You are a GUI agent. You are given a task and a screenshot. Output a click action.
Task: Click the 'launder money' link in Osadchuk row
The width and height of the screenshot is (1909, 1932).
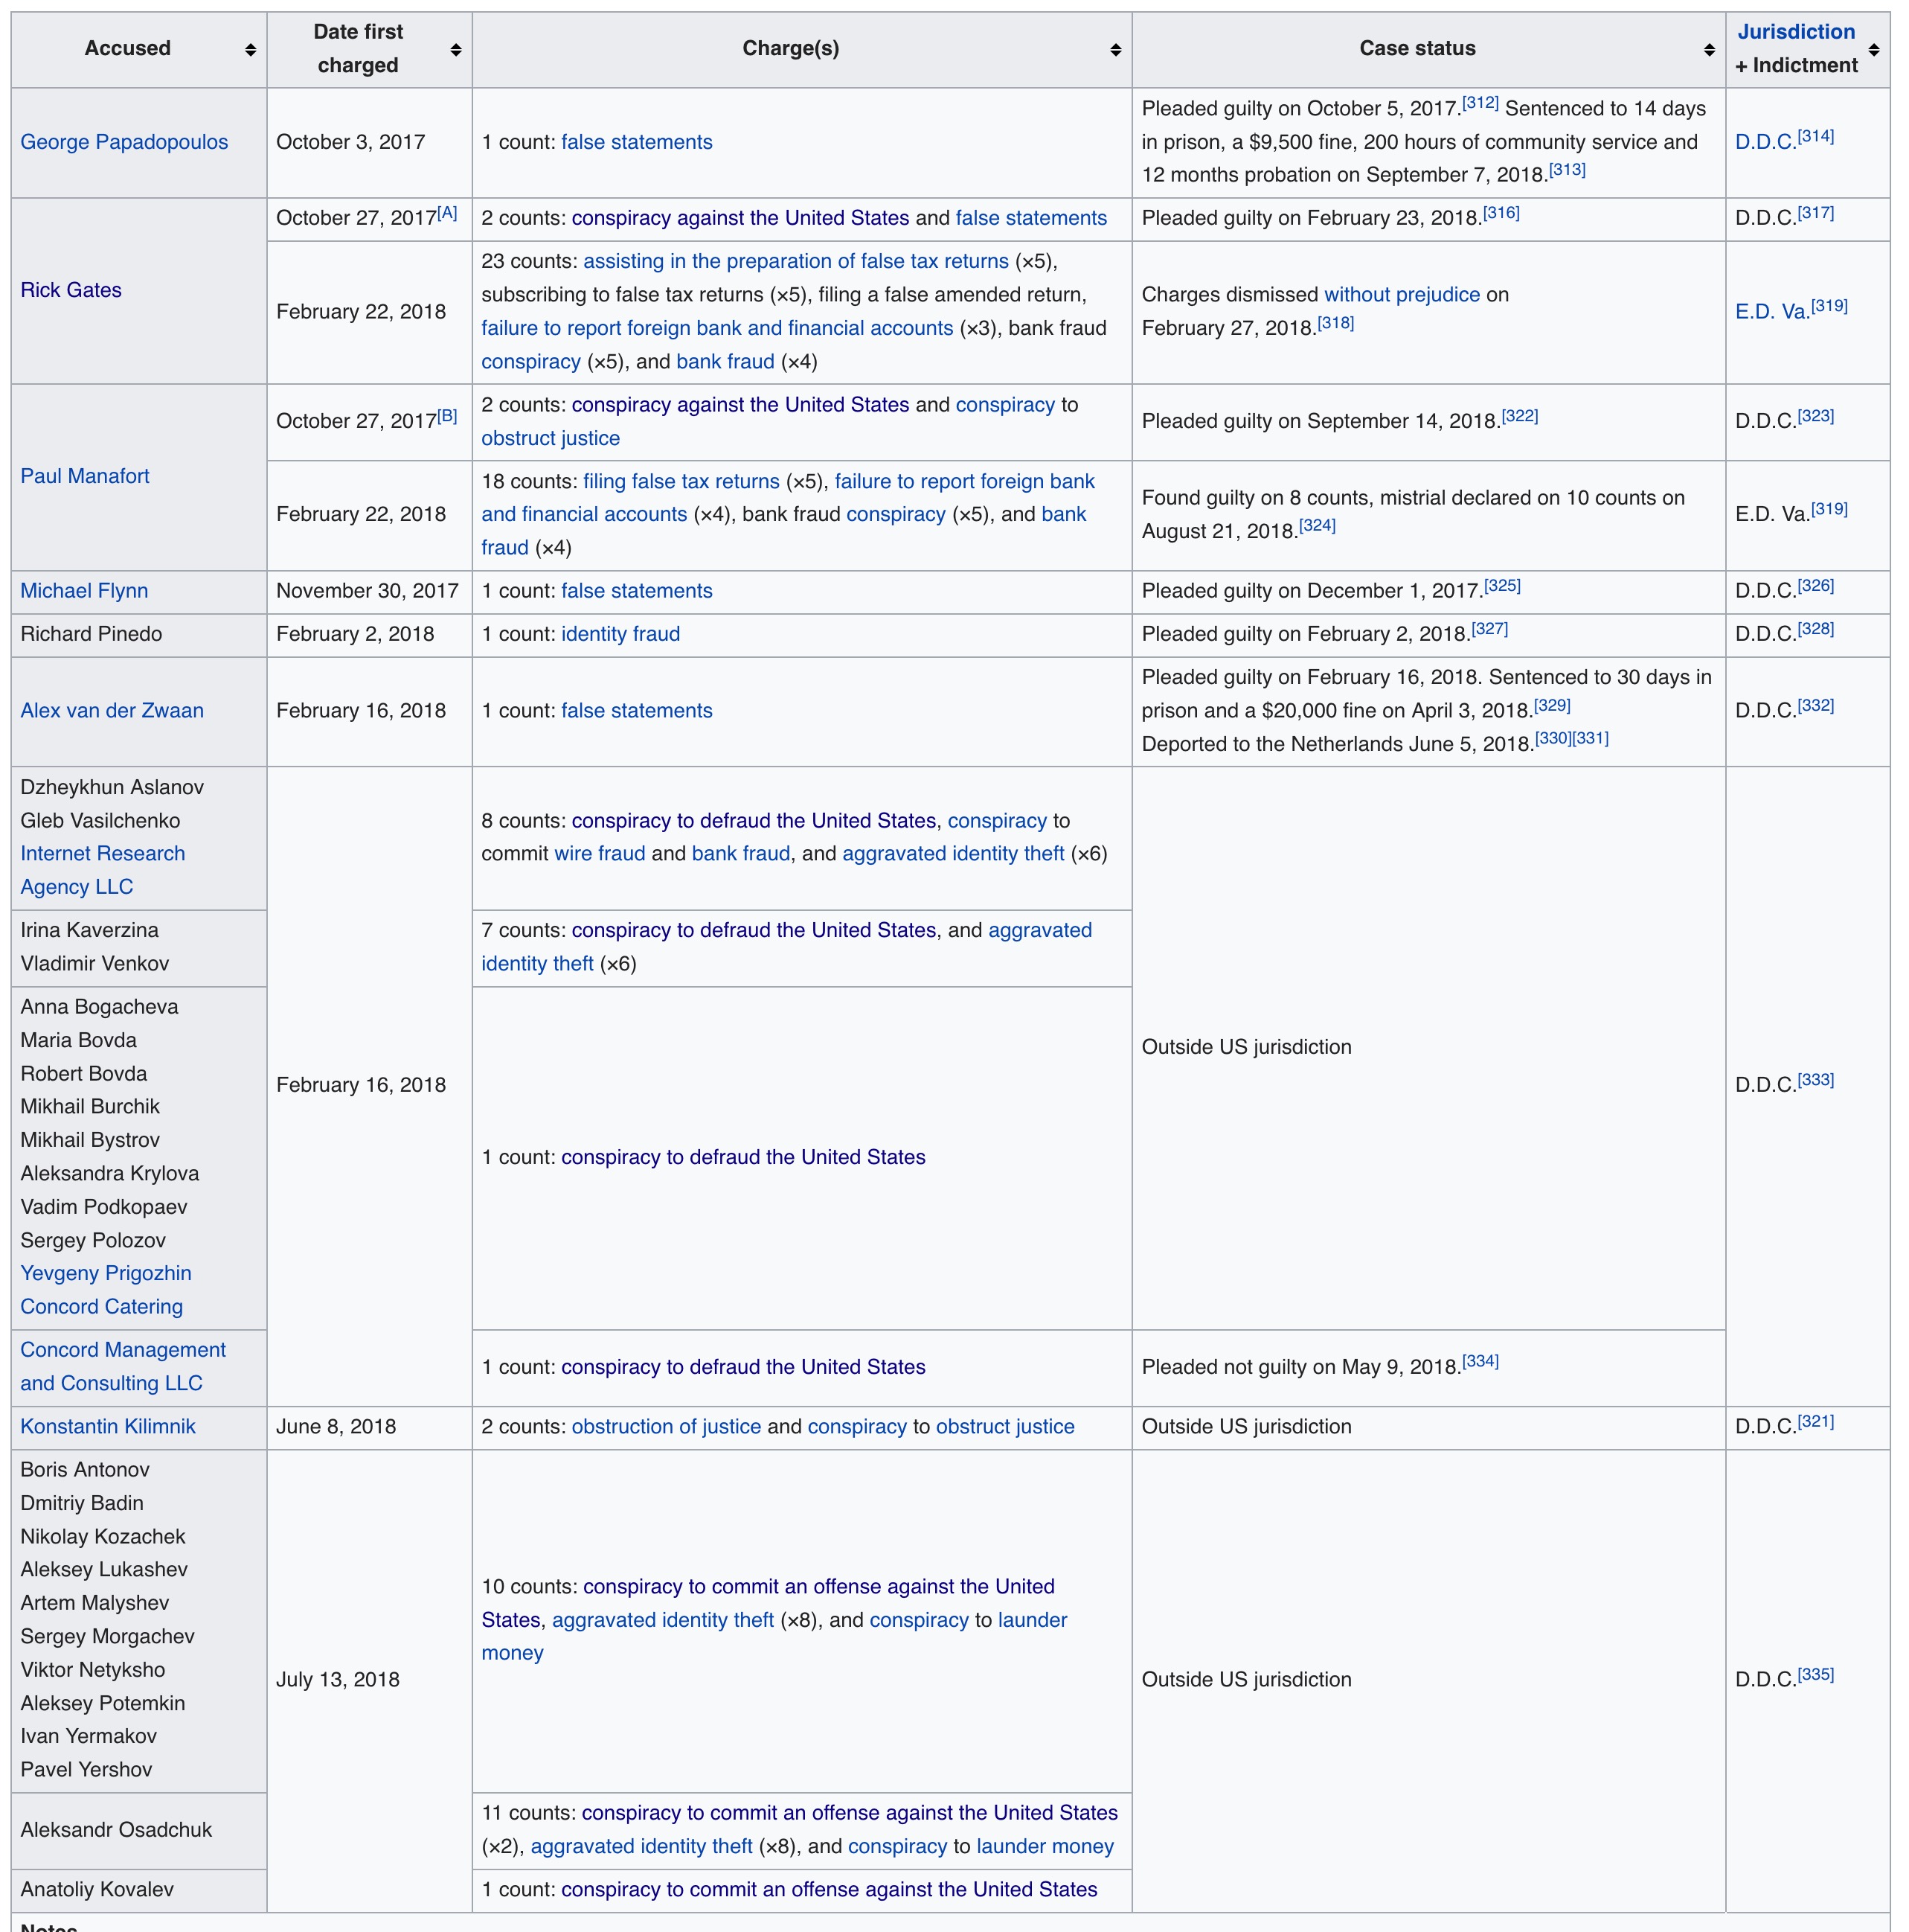[1045, 1846]
